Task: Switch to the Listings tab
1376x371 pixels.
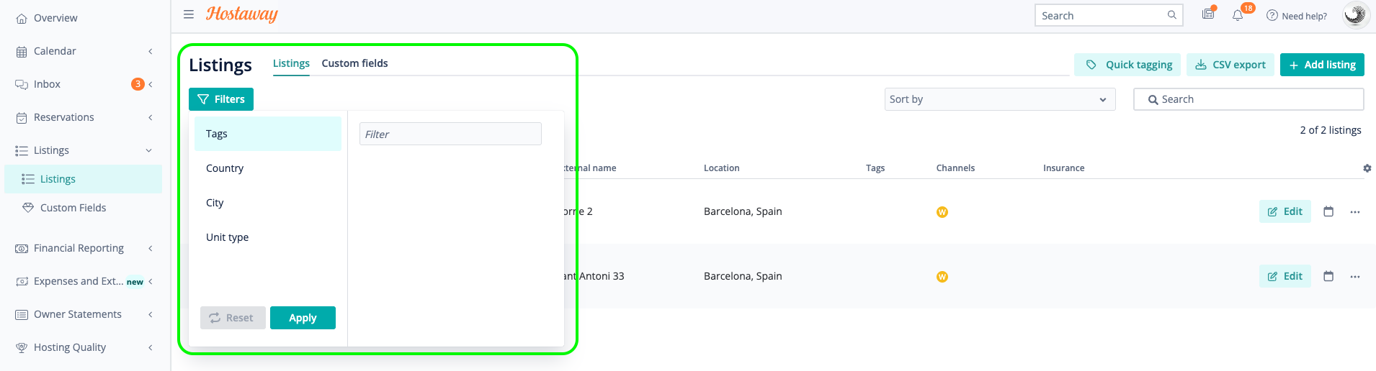Action: (291, 63)
